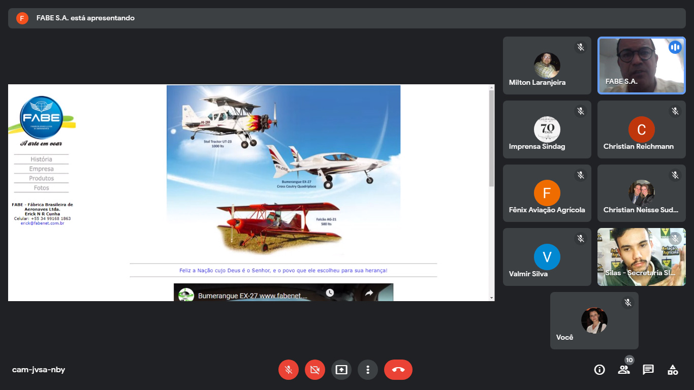Open the meeting details info icon
The width and height of the screenshot is (694, 390).
(x=600, y=370)
